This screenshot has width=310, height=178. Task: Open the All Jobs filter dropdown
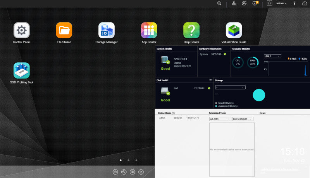coord(220,119)
